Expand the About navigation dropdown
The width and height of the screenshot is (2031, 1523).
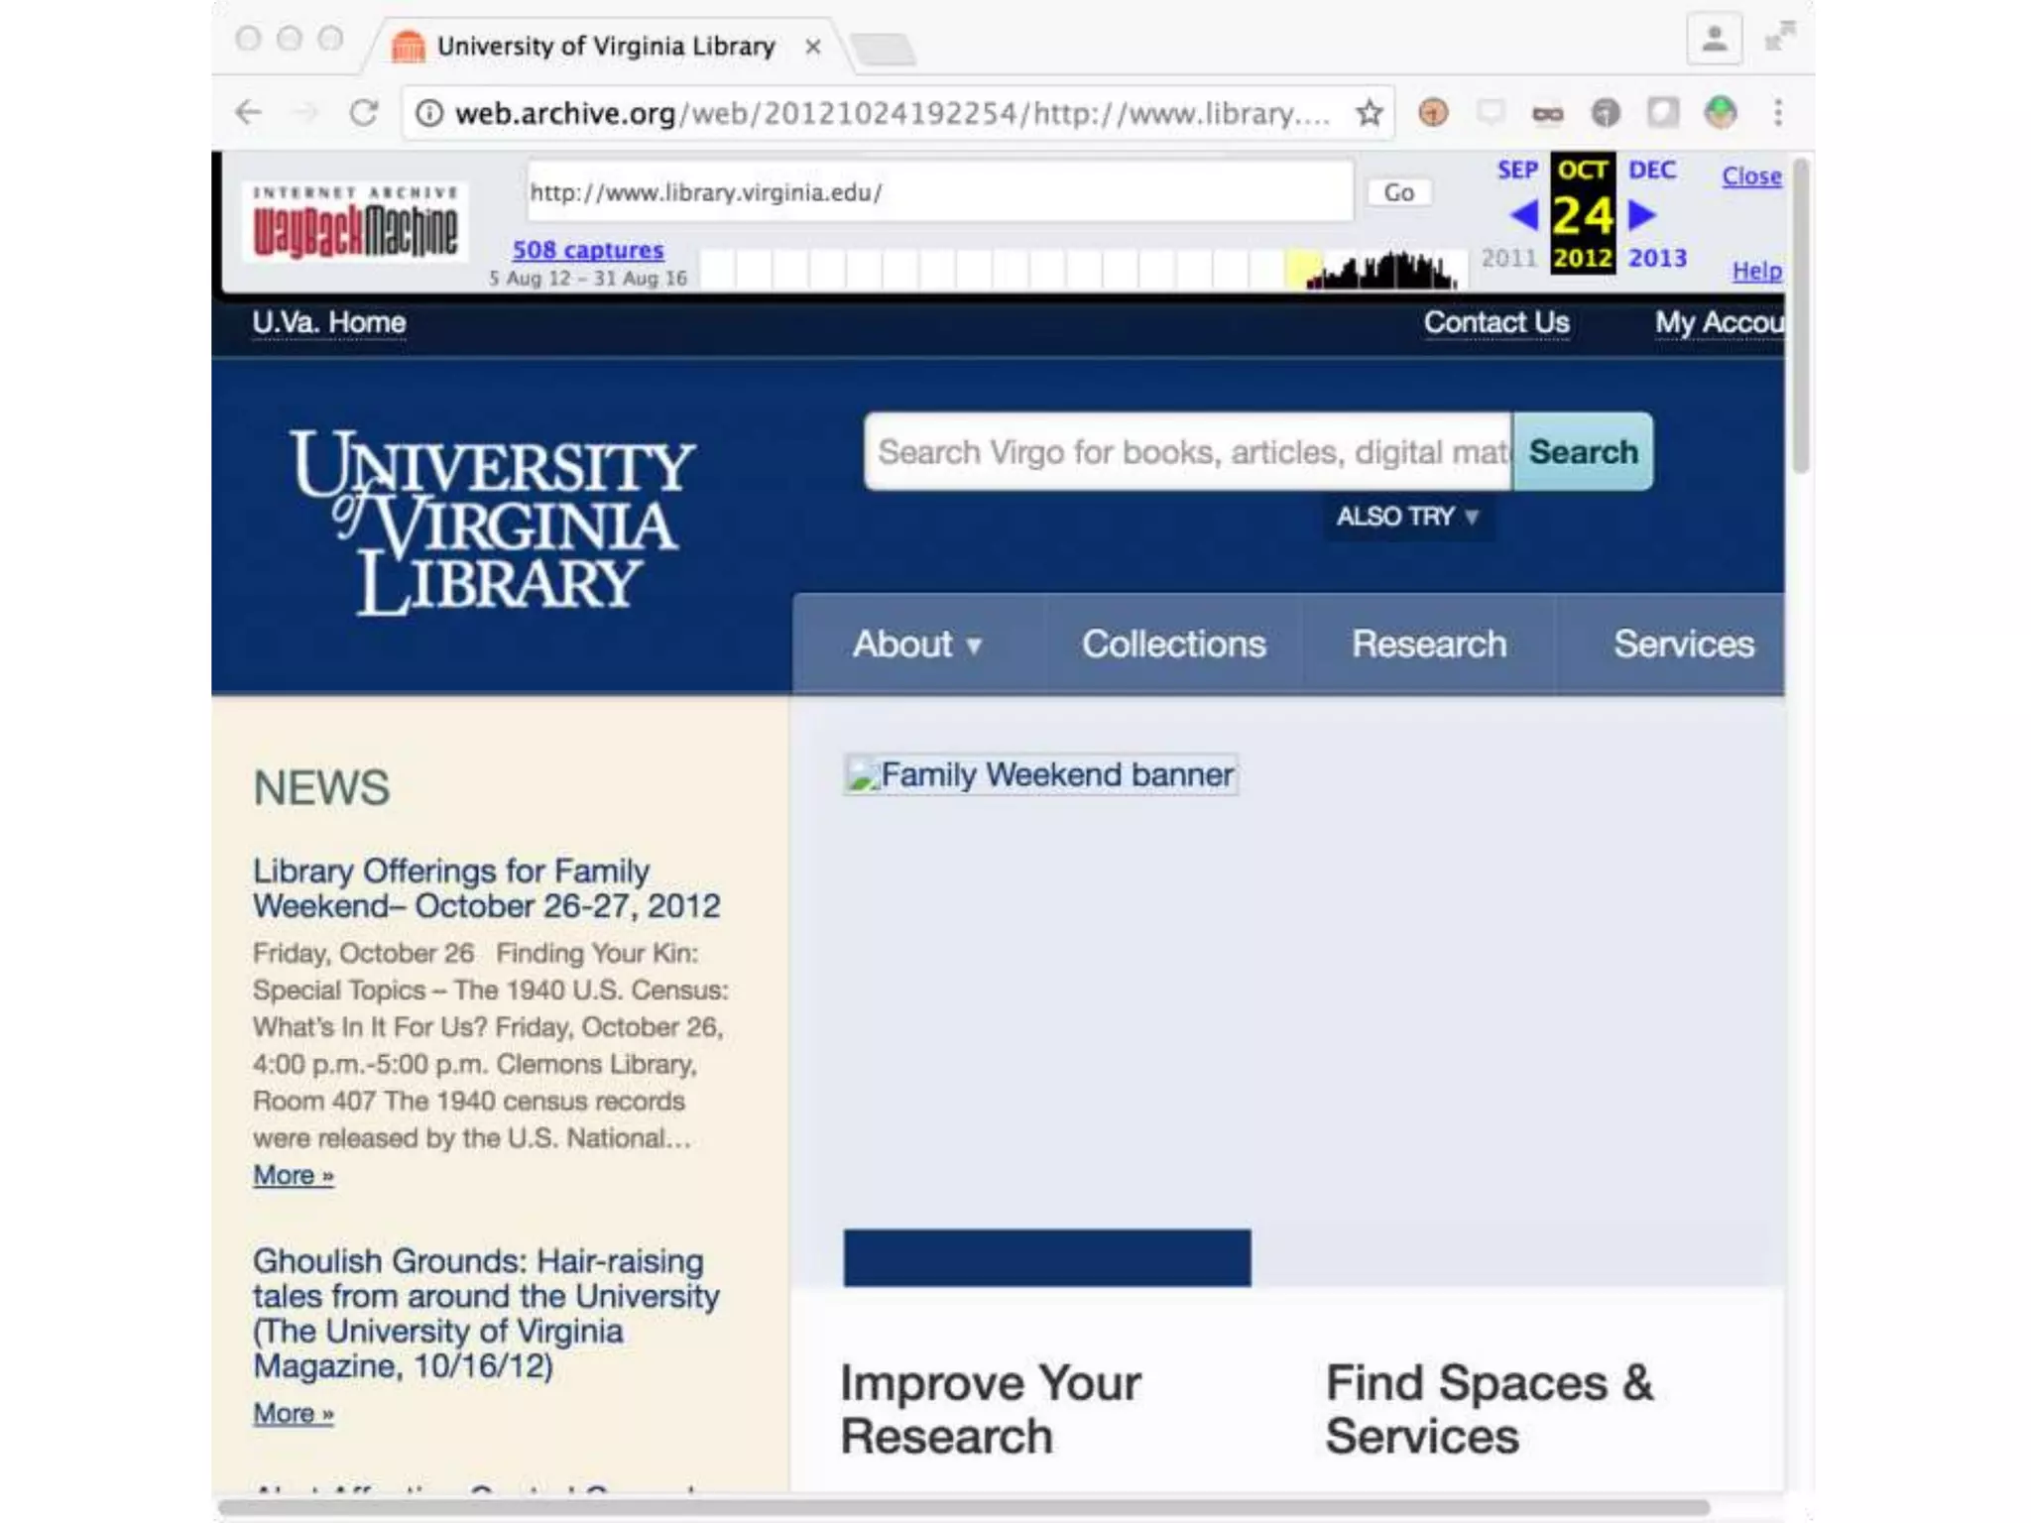(917, 644)
